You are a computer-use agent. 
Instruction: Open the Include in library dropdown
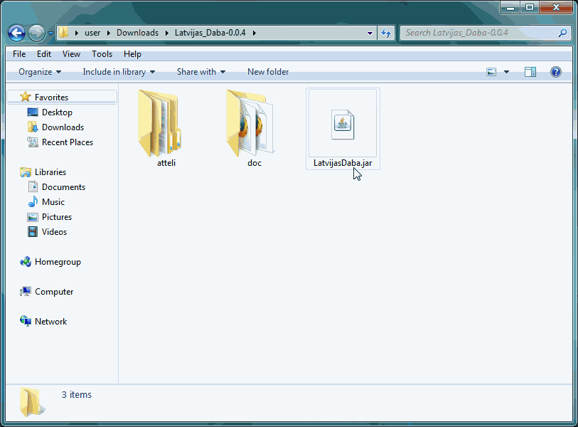(x=119, y=72)
